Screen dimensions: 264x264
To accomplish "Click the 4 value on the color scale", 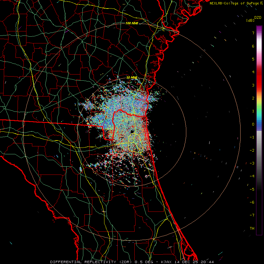I will 253,72.
